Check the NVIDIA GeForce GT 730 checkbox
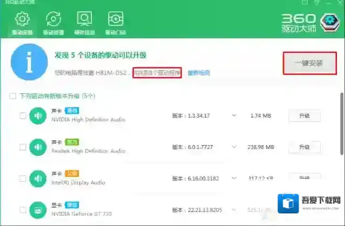345x226 pixels. coord(23,210)
